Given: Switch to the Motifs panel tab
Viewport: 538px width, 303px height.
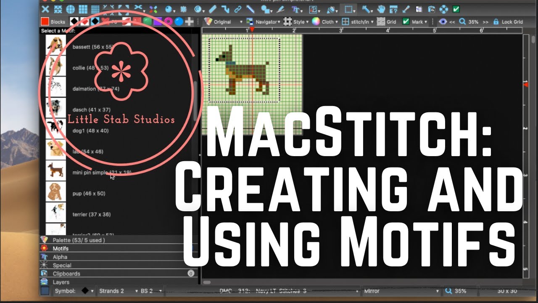Looking at the screenshot, I should tap(119, 248).
